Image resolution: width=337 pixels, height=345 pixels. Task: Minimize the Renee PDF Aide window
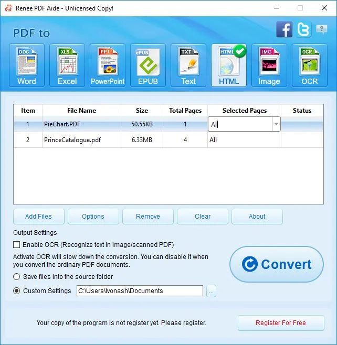point(277,8)
